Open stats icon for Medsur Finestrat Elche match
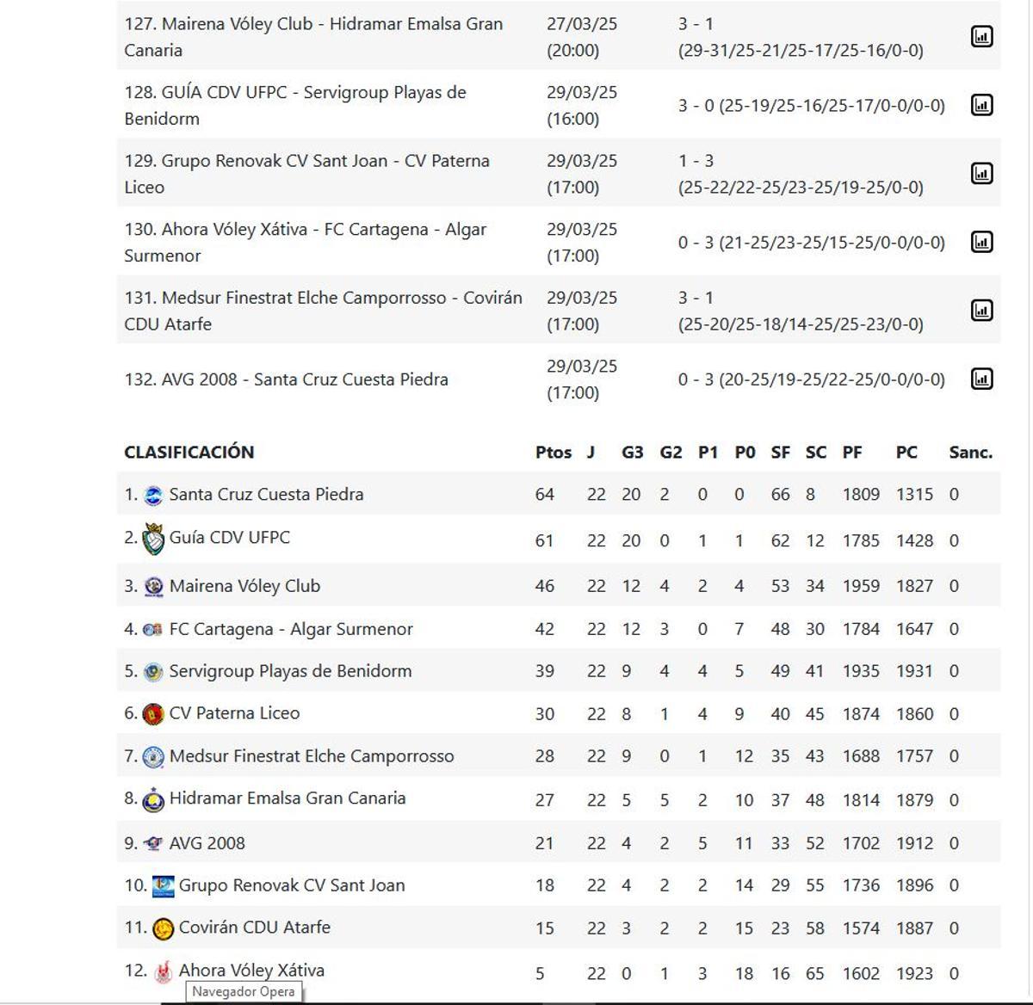 [982, 310]
